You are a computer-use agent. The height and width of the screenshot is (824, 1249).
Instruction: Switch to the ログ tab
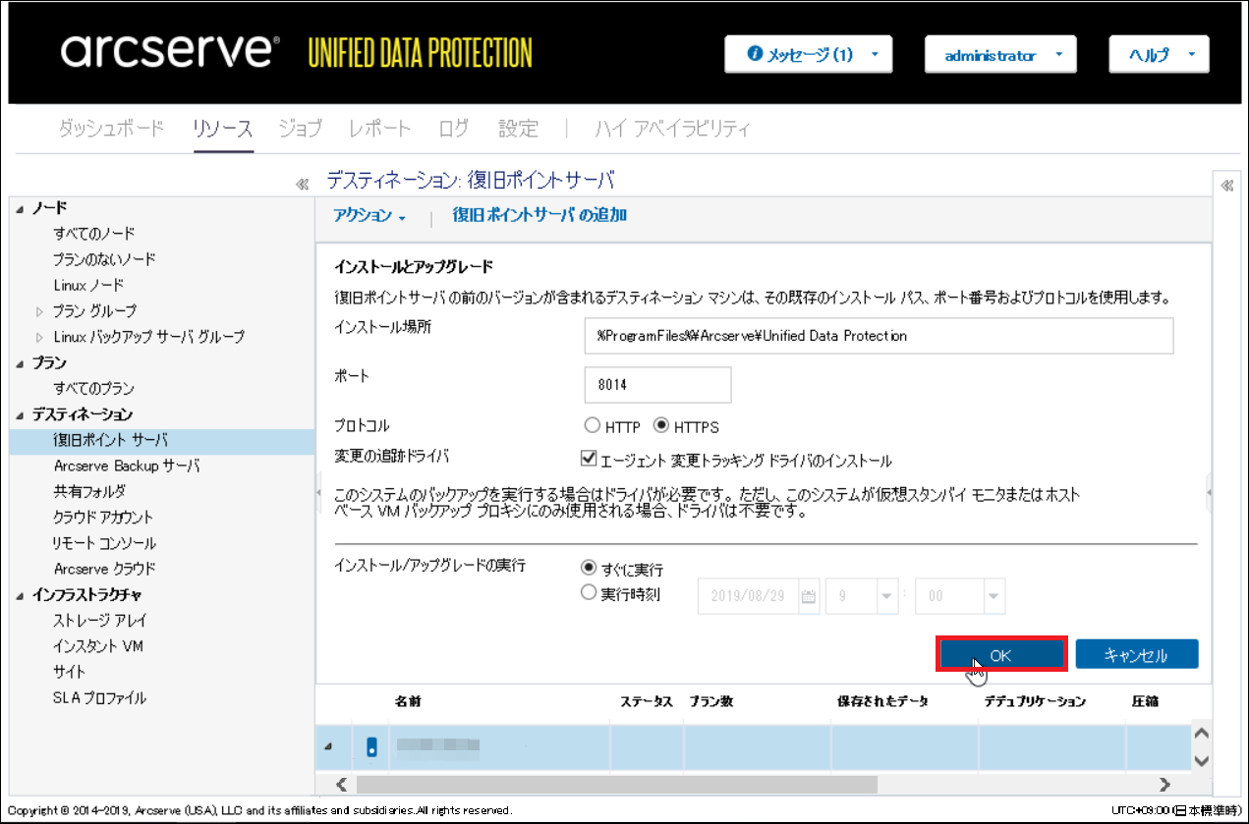click(453, 129)
